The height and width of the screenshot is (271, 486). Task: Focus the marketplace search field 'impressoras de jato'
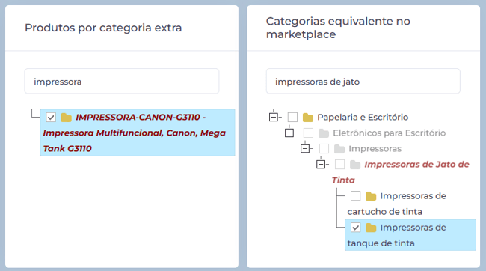tap(363, 82)
